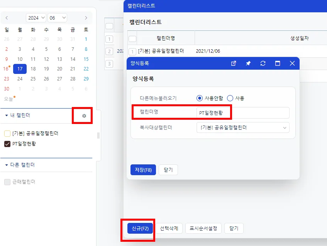Viewport: 327px width, 246px height.
Task: Select June 20 in the mini calendar
Action: [59, 69]
